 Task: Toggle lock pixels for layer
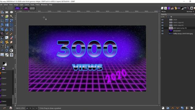point(166,17)
